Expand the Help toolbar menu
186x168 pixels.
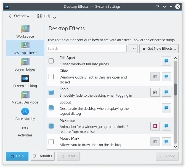click(46, 16)
